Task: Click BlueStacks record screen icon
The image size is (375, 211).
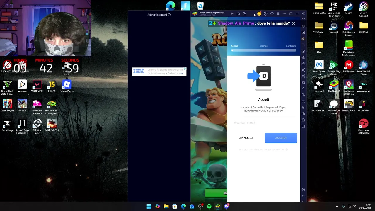Action: click(303, 76)
